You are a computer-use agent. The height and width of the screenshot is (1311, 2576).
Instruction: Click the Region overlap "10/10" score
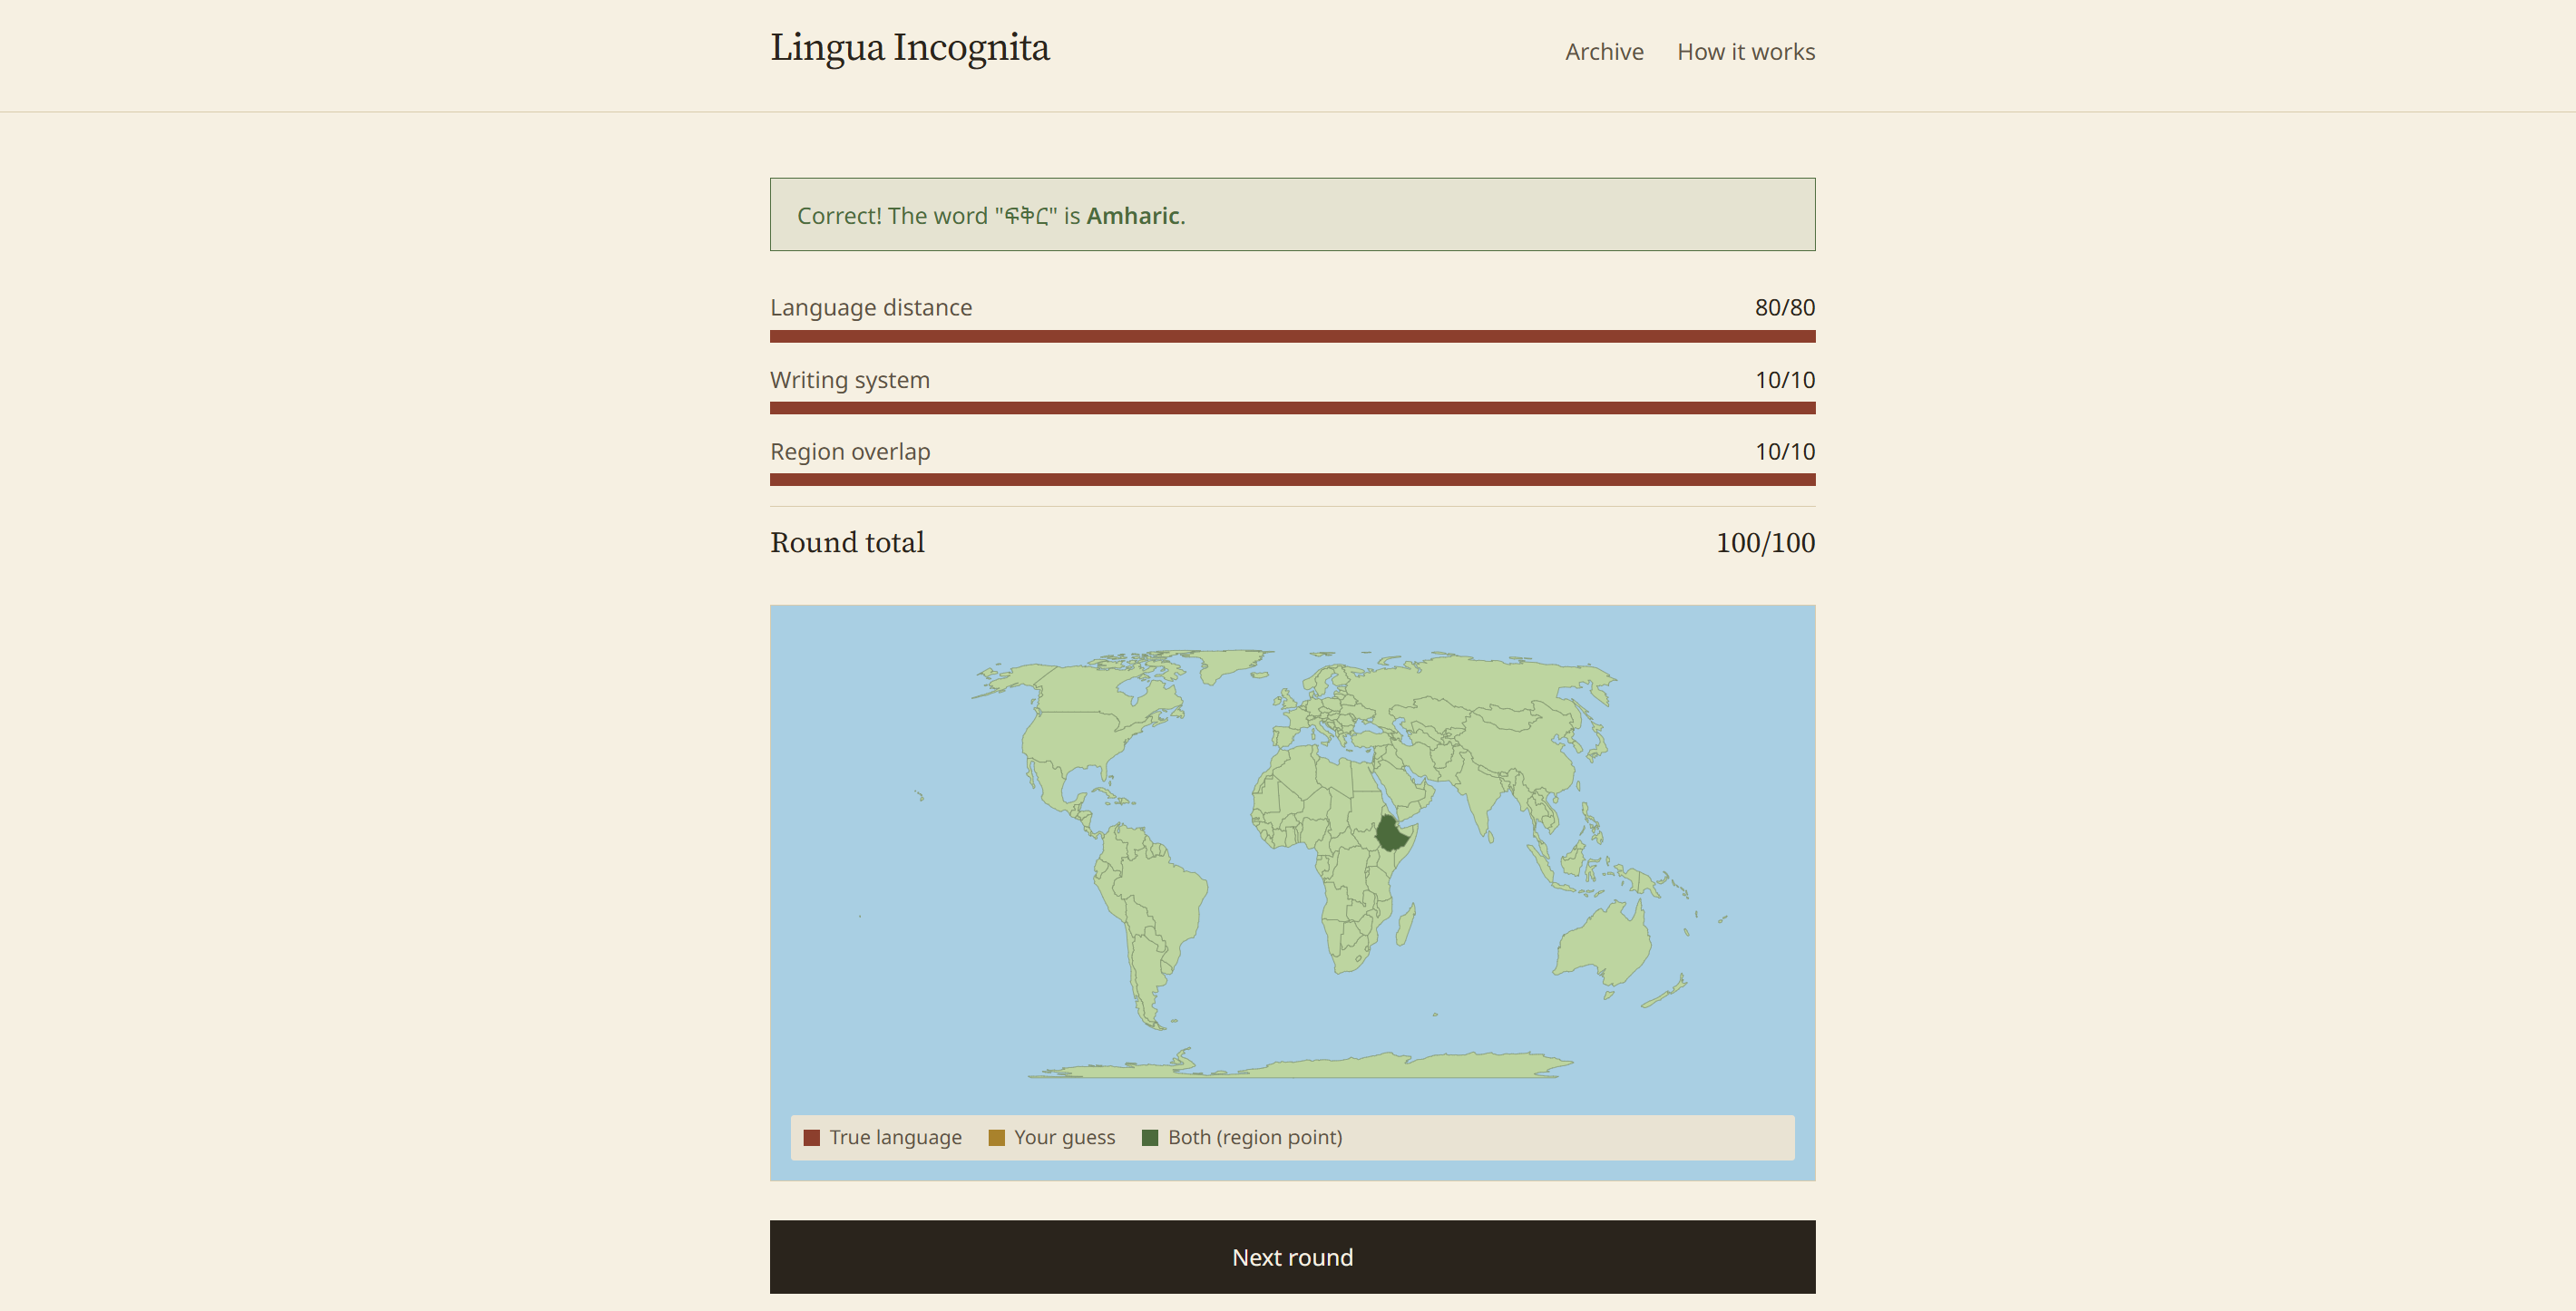1785,452
